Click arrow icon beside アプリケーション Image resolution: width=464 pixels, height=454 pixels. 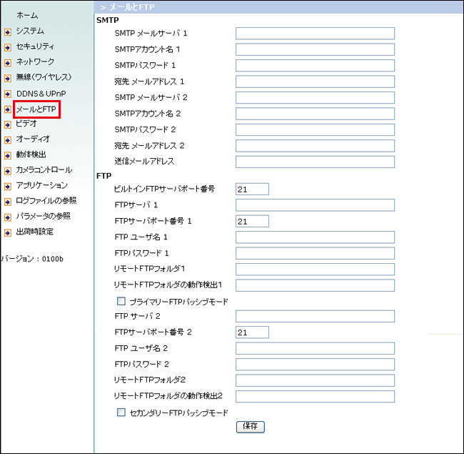pyautogui.click(x=8, y=187)
